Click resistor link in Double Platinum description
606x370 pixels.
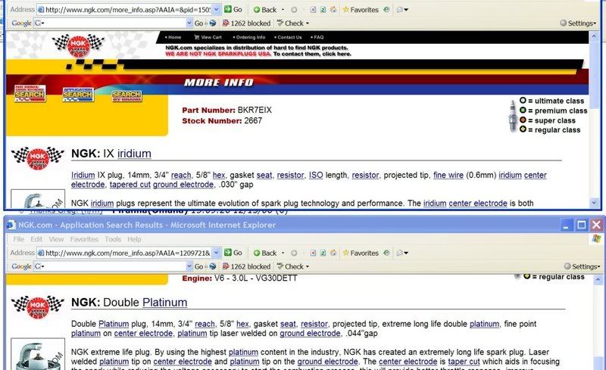314,324
